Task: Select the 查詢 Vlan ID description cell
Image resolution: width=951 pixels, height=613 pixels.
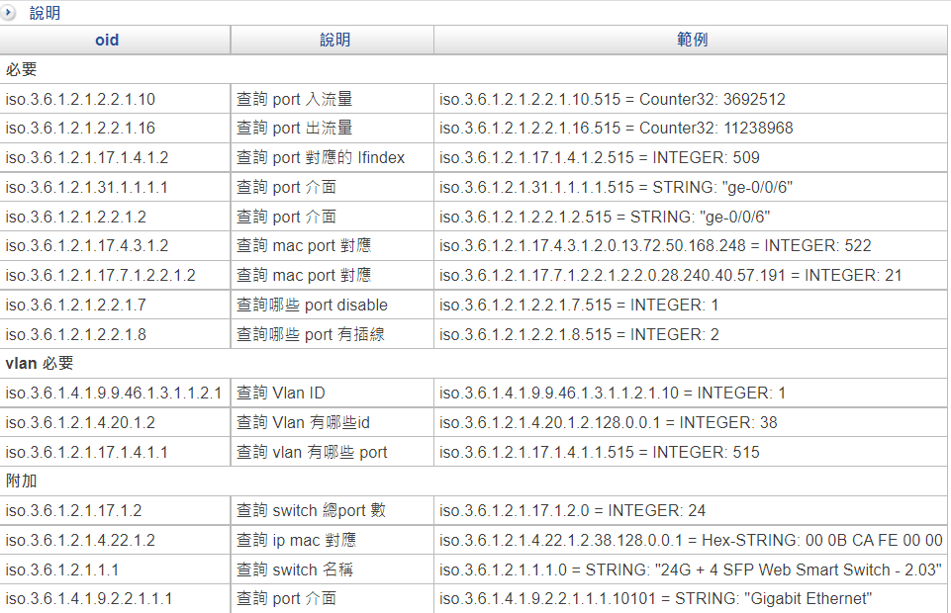Action: (281, 394)
